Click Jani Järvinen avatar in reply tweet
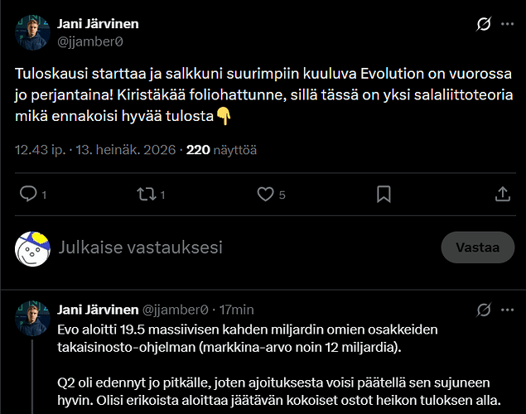Image resolution: width=526 pixels, height=414 pixels. (32, 319)
